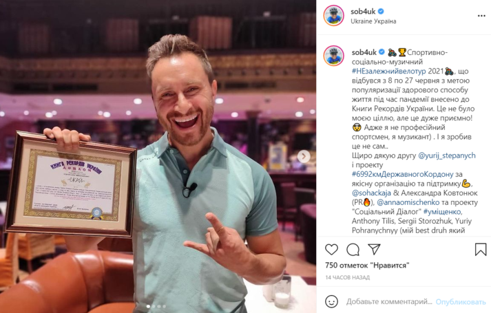Open the Ukraine Україна location link
The image size is (491, 313).
coord(373,21)
